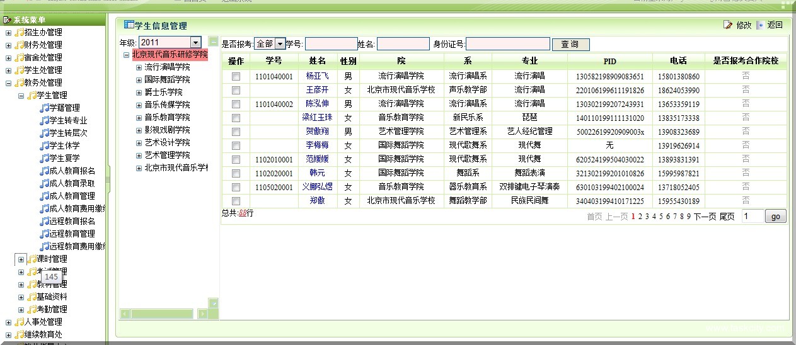Click the 招生办管理 folder icon
The width and height of the screenshot is (796, 345).
click(19, 32)
